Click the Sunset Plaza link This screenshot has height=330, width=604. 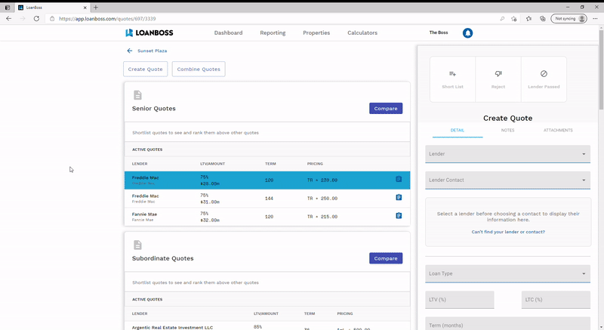[x=153, y=51]
